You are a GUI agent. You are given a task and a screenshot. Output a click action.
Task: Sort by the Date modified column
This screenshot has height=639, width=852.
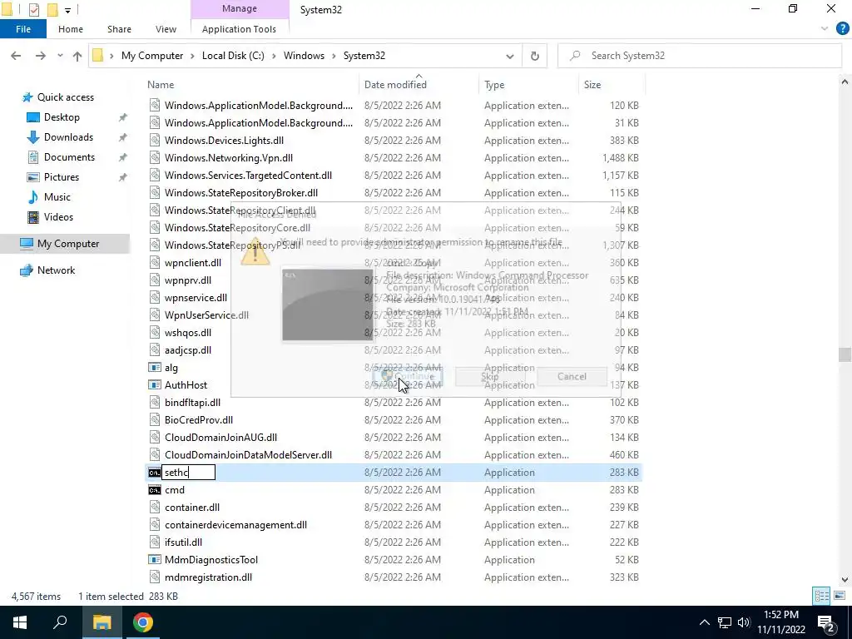click(395, 85)
